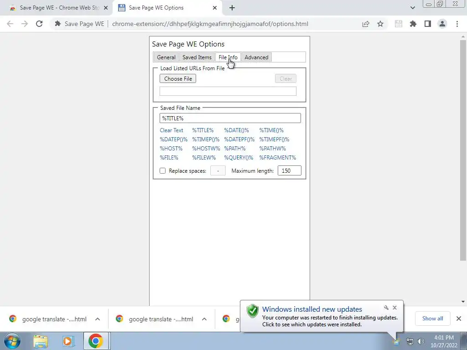Click Show all downloads

(432, 319)
